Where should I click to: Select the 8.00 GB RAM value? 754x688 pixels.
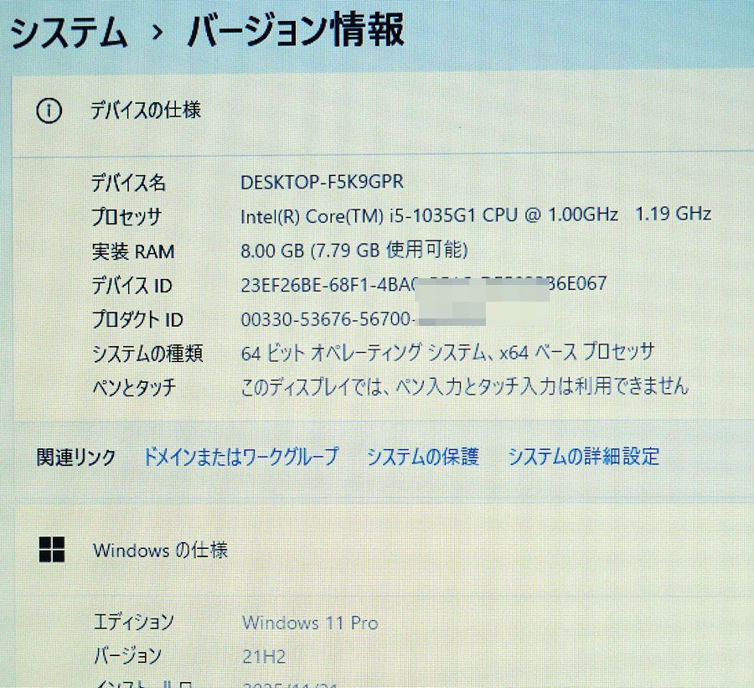point(354,251)
